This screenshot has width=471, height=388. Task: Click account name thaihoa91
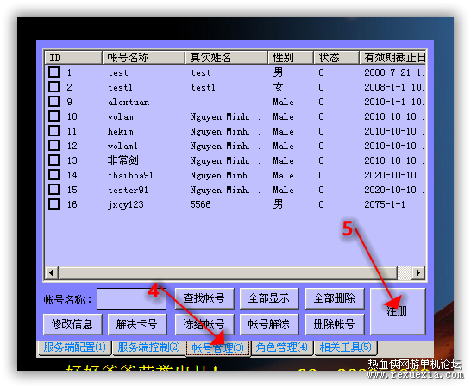tap(130, 175)
